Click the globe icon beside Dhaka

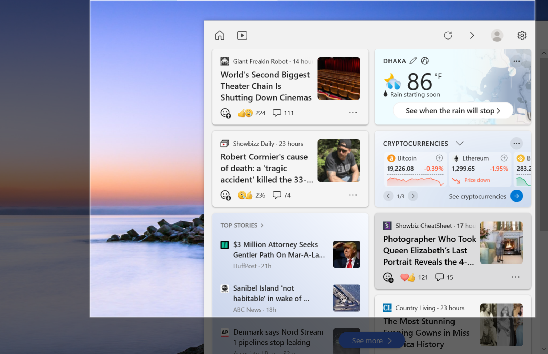(x=425, y=61)
